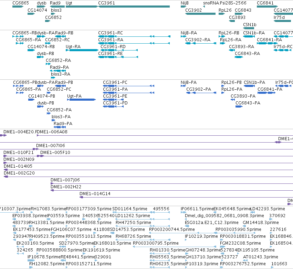The image size is (293, 269).
Task: Click the snoRNA:Psi28S-2566 label
Action: (225, 3)
